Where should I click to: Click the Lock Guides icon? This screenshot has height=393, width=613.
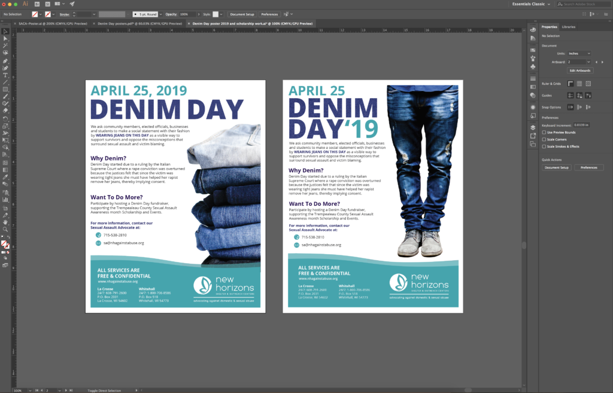pyautogui.click(x=579, y=95)
